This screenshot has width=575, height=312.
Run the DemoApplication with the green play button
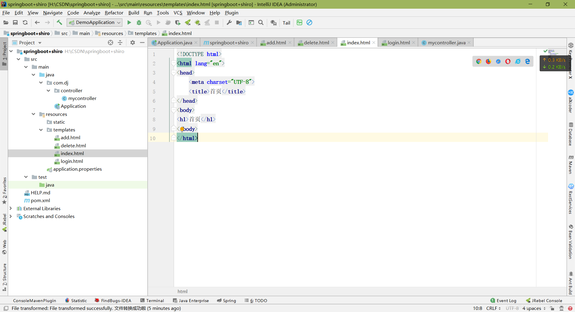[x=129, y=22]
